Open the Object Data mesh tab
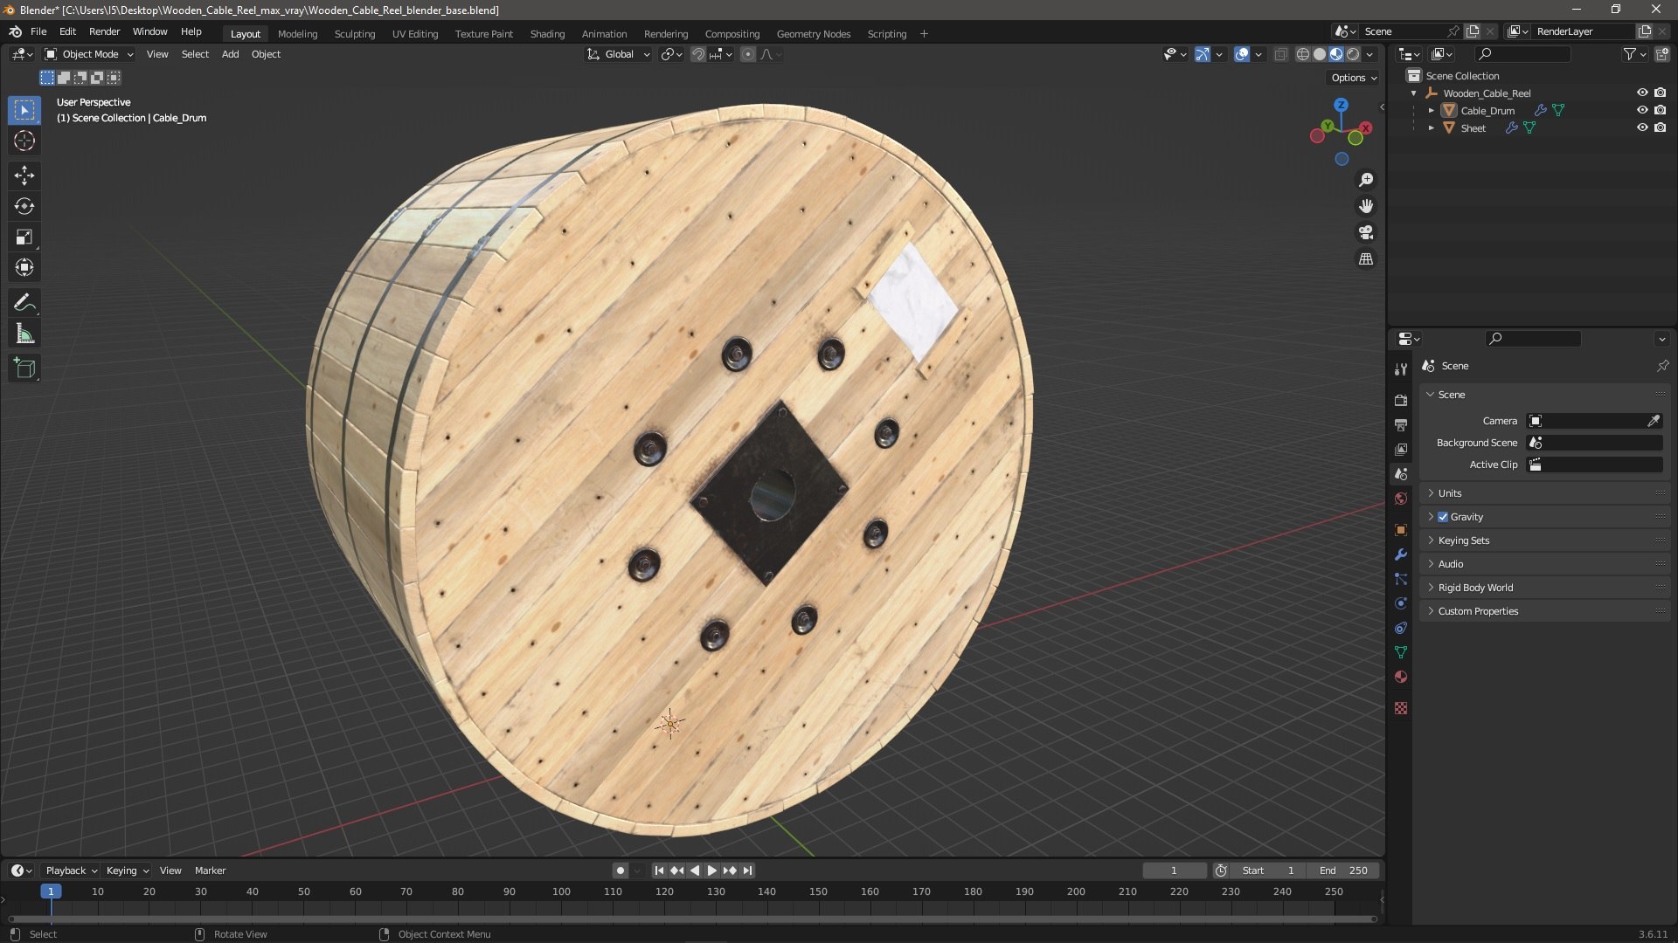 coord(1401,652)
